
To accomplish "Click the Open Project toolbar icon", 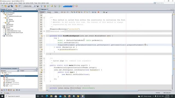I will pyautogui.click(x=8, y=6).
